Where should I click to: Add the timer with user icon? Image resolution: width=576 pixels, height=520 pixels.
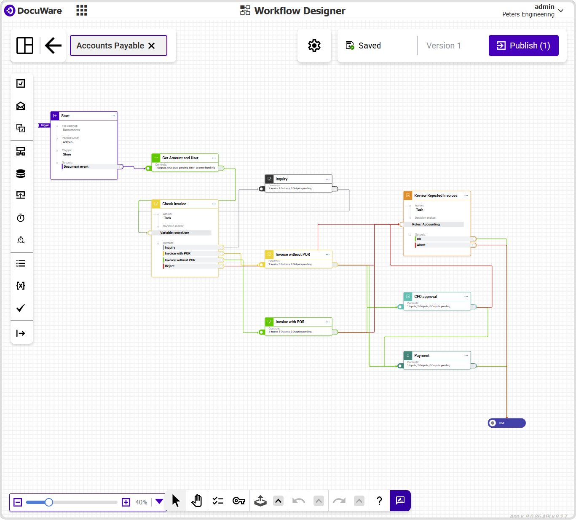tap(21, 240)
